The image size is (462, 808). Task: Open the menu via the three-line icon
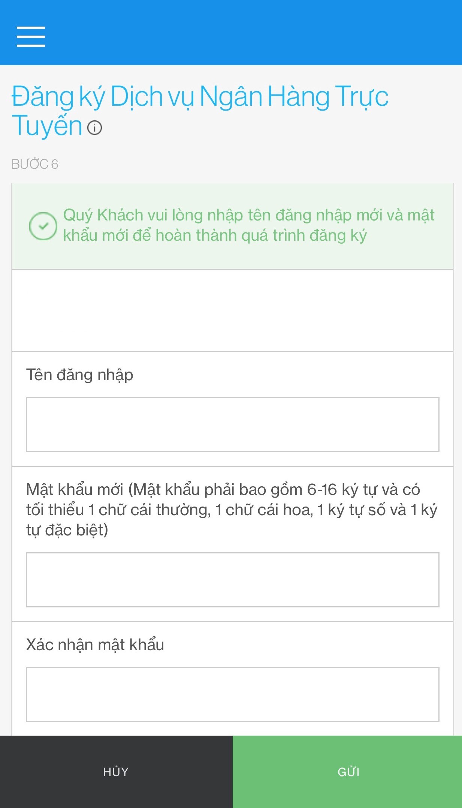(30, 37)
